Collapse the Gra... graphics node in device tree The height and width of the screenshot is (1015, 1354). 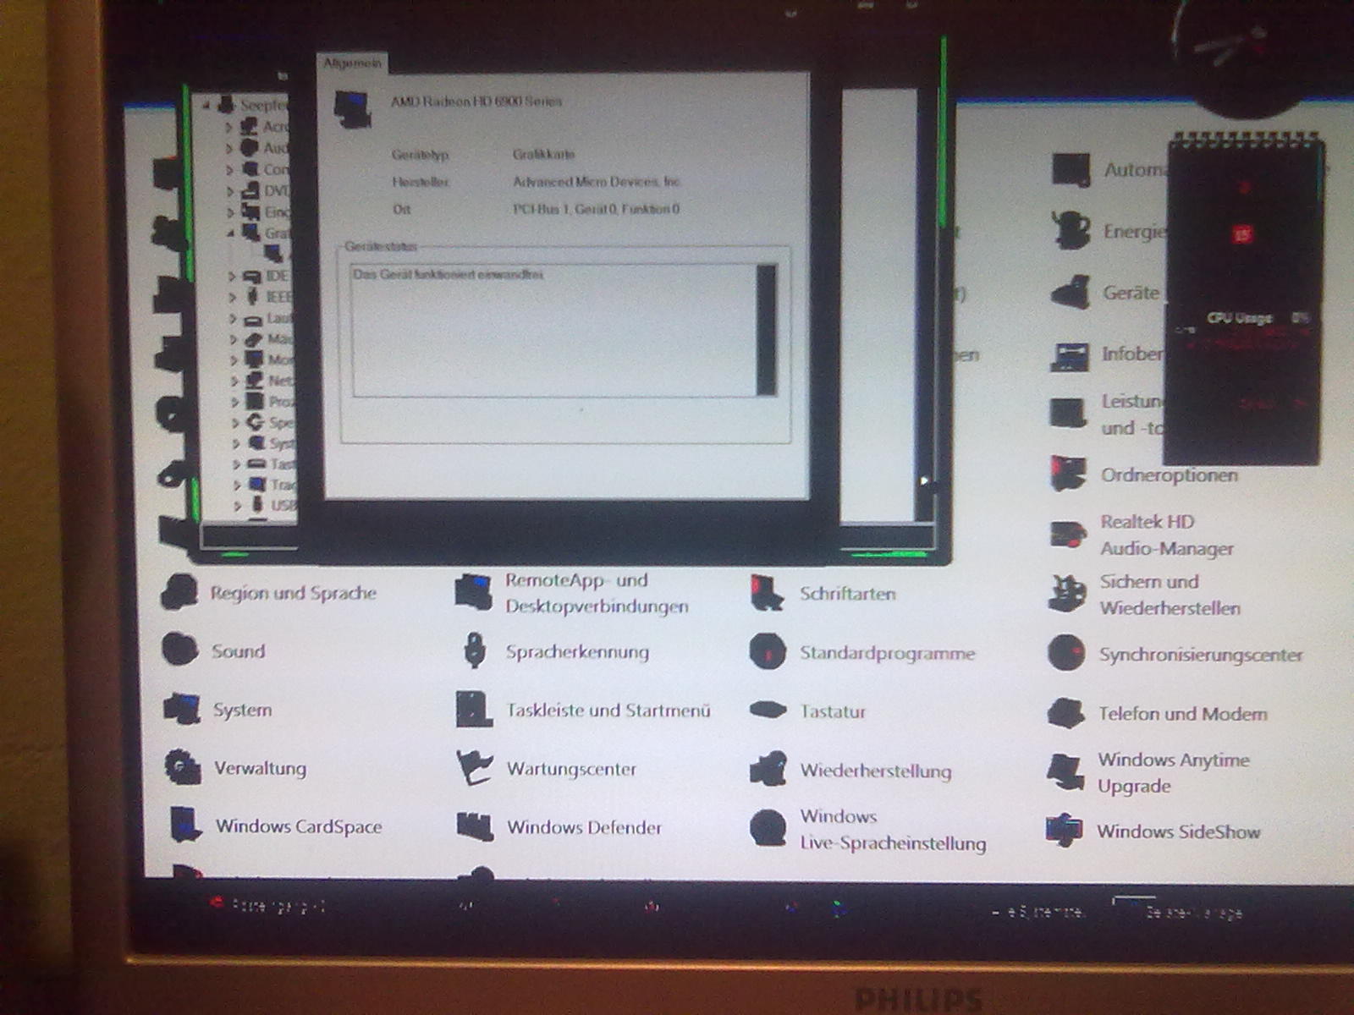tap(230, 233)
